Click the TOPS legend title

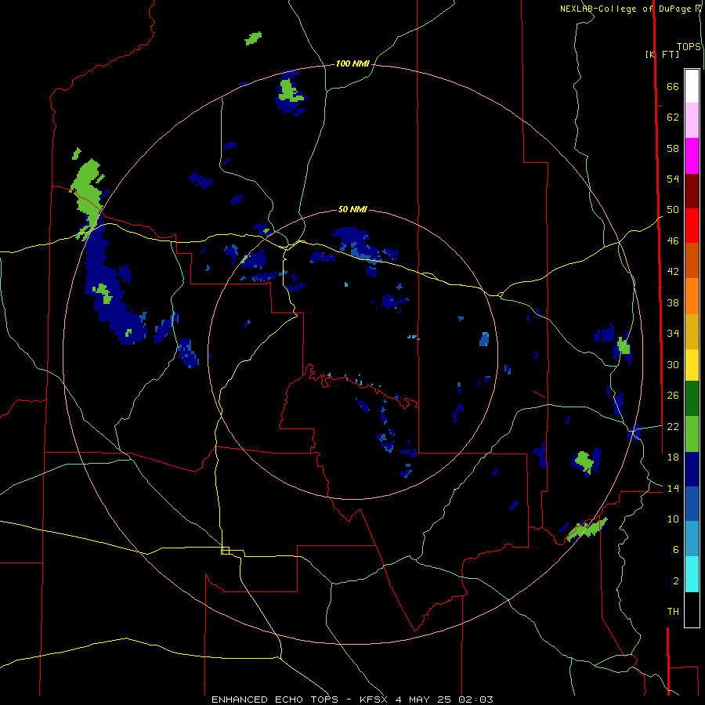point(689,47)
